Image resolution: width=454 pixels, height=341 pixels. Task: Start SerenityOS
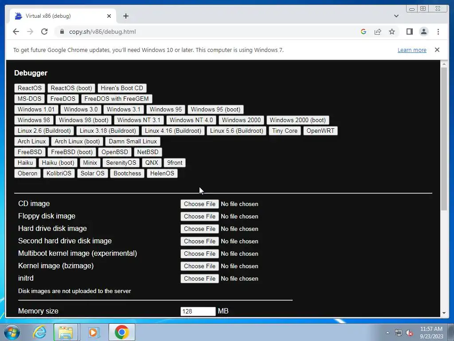click(121, 163)
